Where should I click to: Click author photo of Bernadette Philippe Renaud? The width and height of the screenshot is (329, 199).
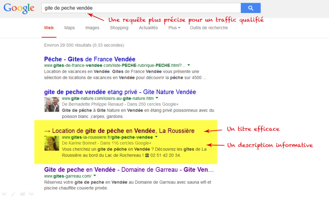[52, 104]
